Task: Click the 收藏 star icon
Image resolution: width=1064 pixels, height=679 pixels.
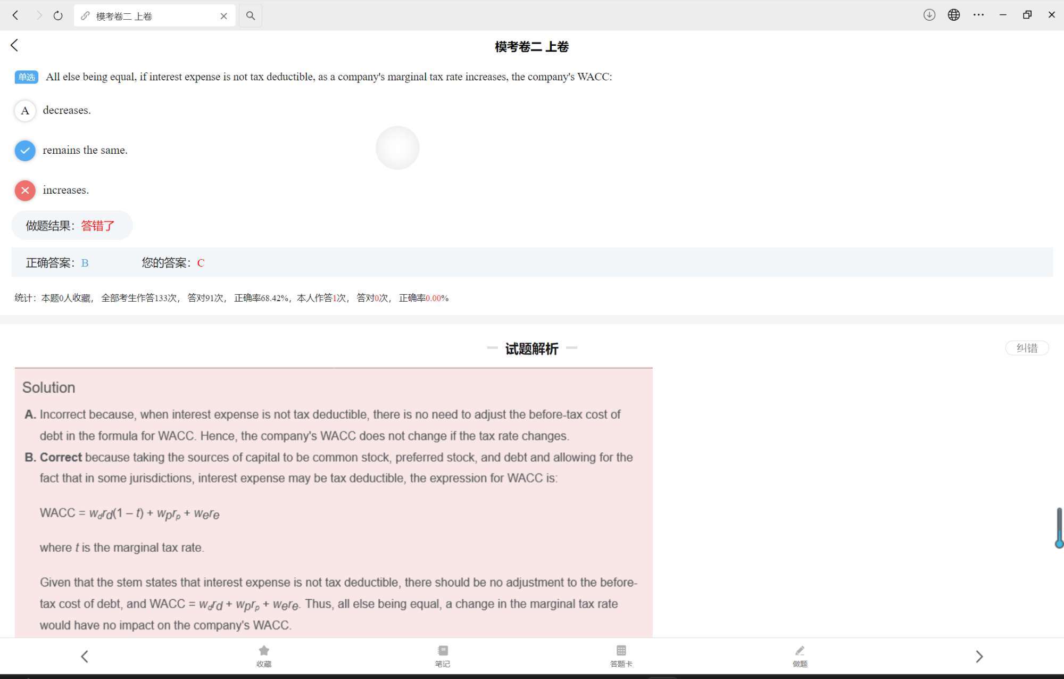Action: (x=264, y=651)
